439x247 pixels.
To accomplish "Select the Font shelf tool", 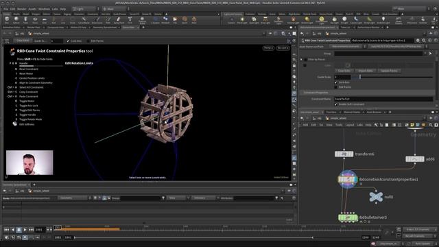I will [x=130, y=20].
